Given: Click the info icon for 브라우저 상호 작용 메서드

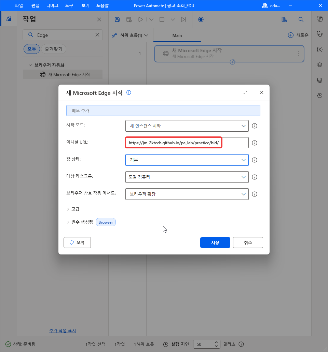Looking at the screenshot, I should click(255, 194).
